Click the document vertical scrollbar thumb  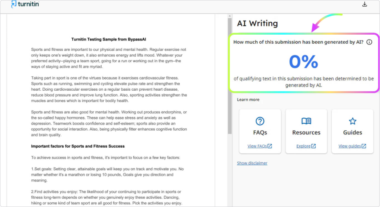click(230, 76)
